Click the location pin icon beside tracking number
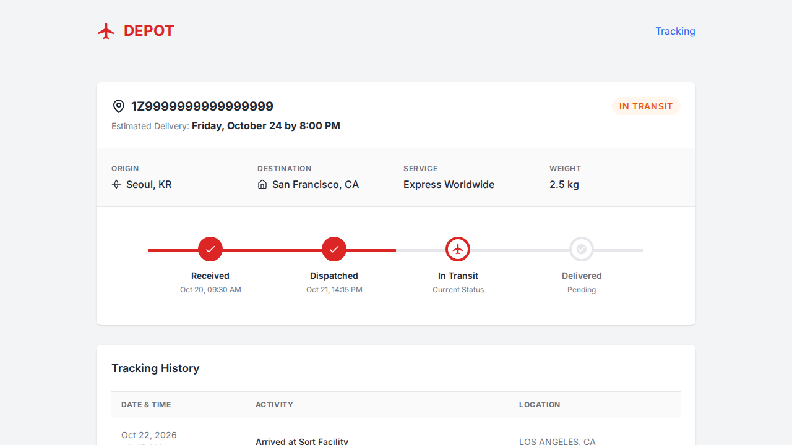Image resolution: width=792 pixels, height=445 pixels. [119, 106]
